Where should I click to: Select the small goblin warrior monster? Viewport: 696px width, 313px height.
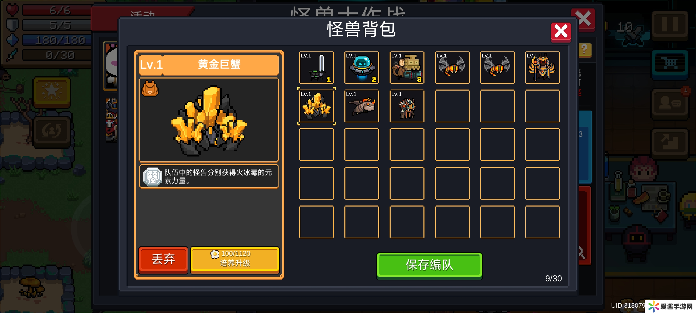[x=407, y=106]
